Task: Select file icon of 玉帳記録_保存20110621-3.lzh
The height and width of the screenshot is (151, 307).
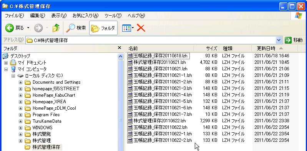Action: click(x=130, y=88)
